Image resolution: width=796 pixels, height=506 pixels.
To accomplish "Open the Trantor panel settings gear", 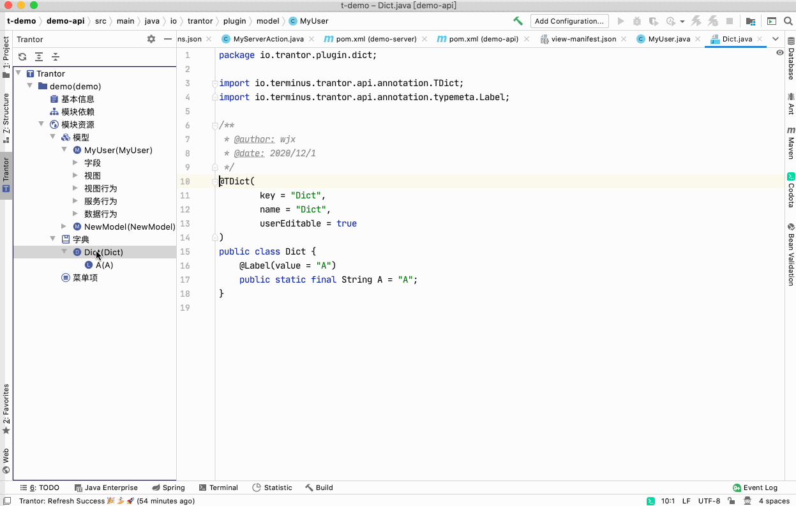I will point(151,39).
